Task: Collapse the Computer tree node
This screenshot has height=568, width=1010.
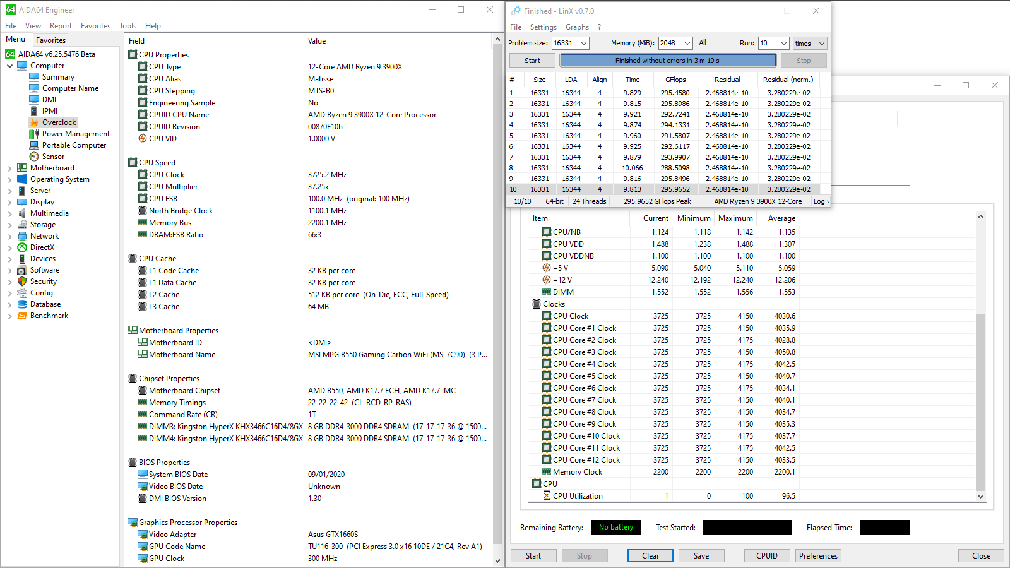Action: click(9, 66)
